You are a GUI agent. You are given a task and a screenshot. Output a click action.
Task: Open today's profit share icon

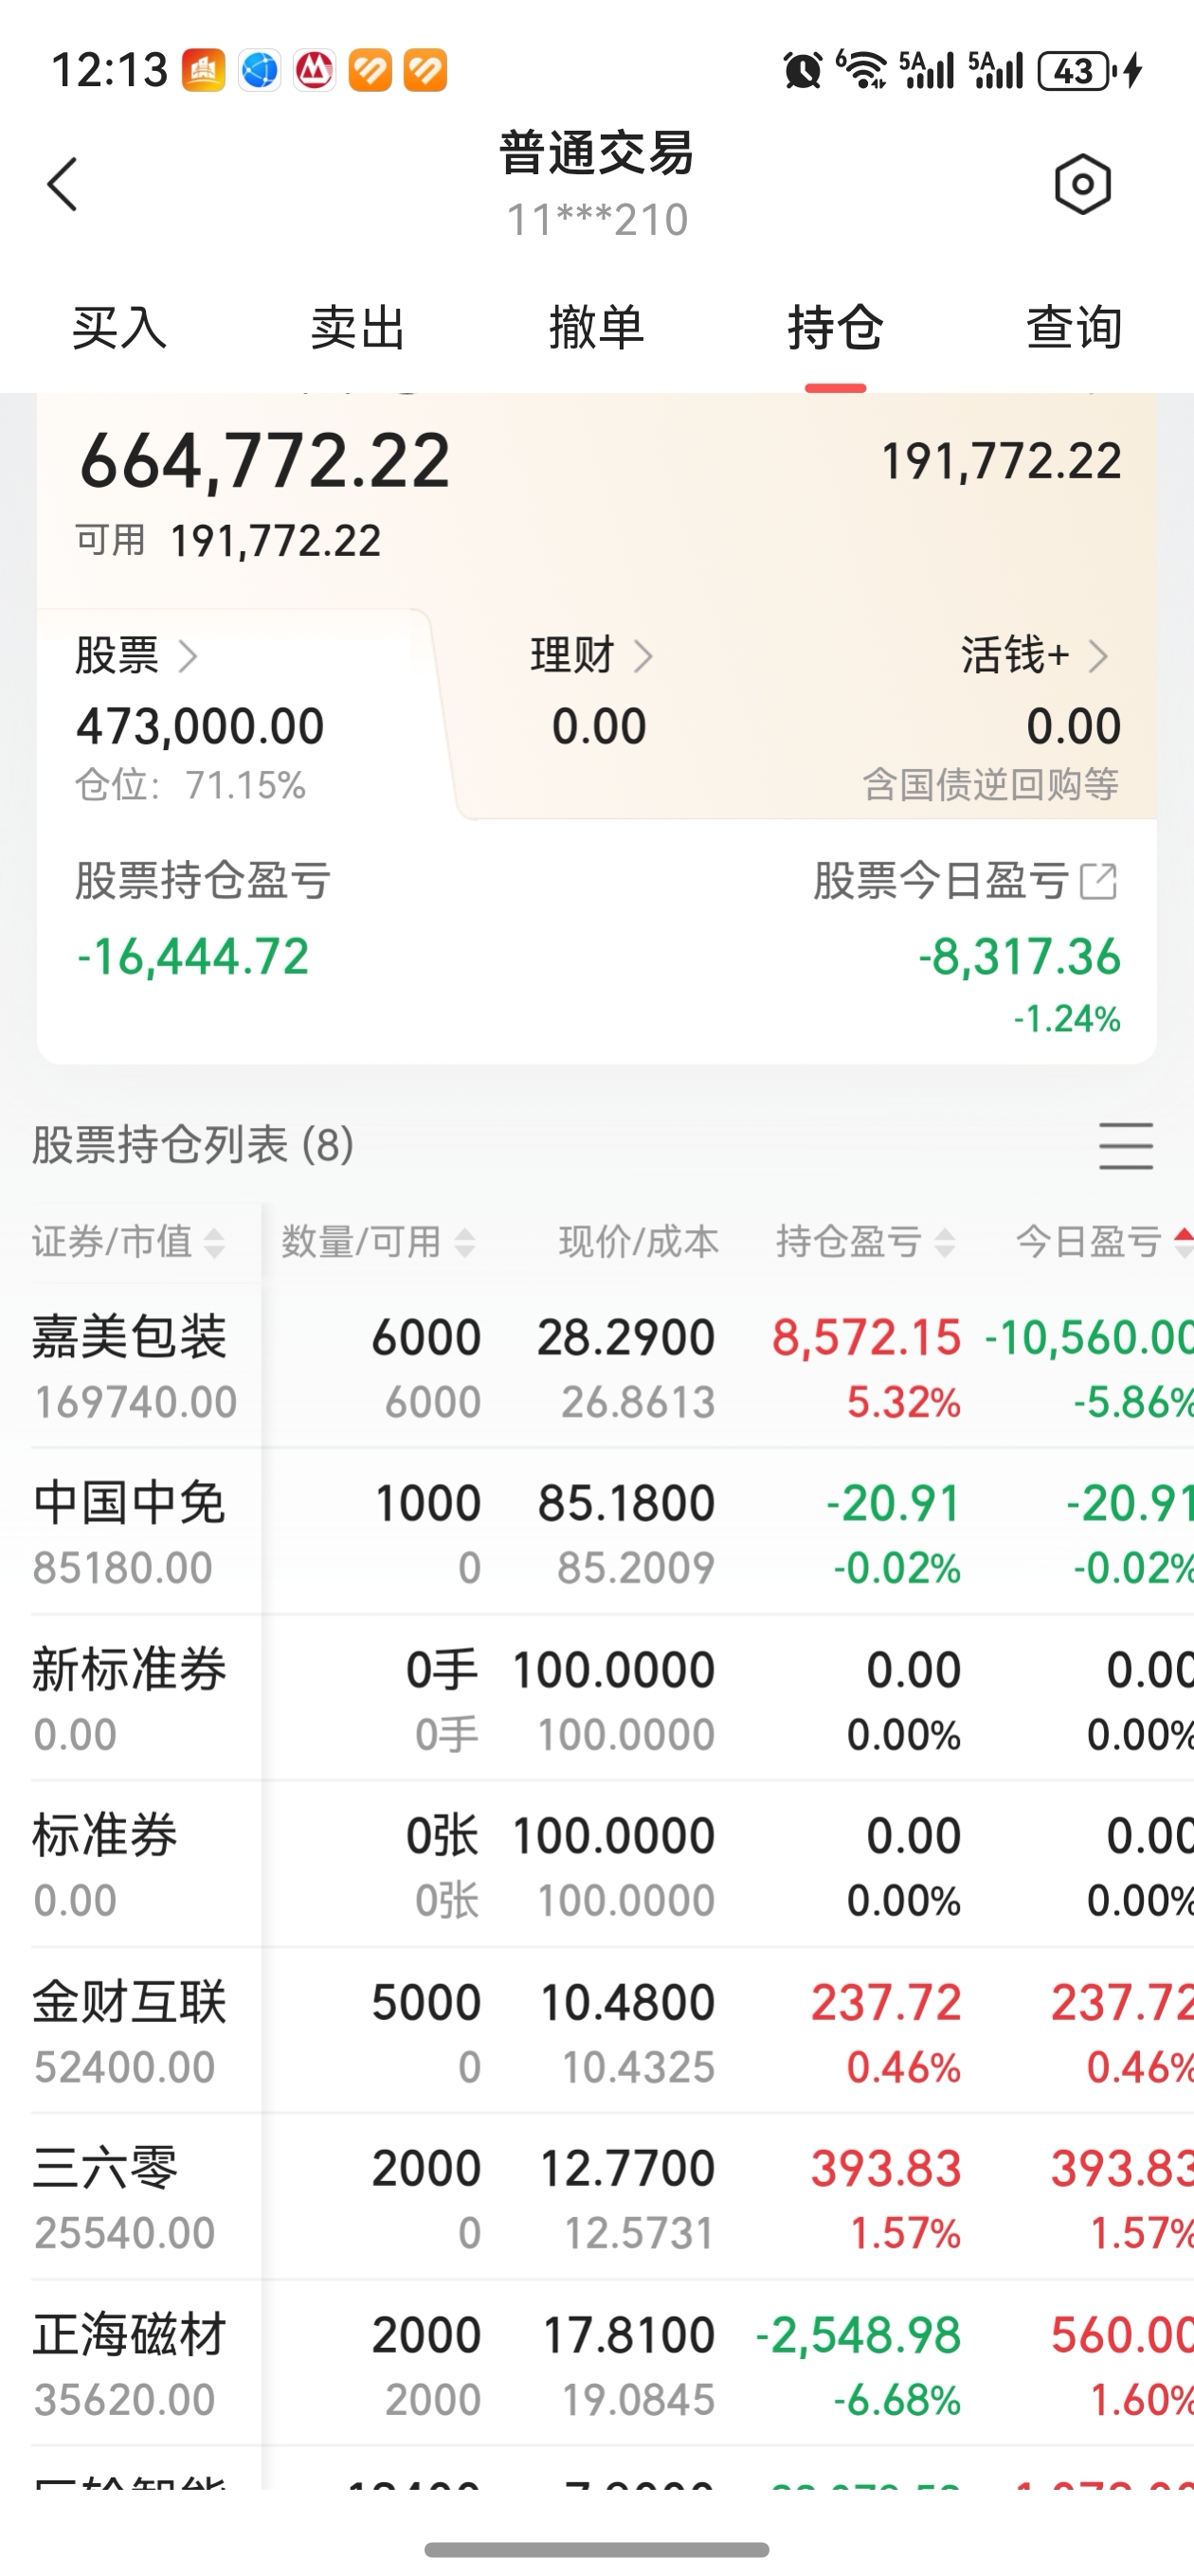click(1099, 881)
